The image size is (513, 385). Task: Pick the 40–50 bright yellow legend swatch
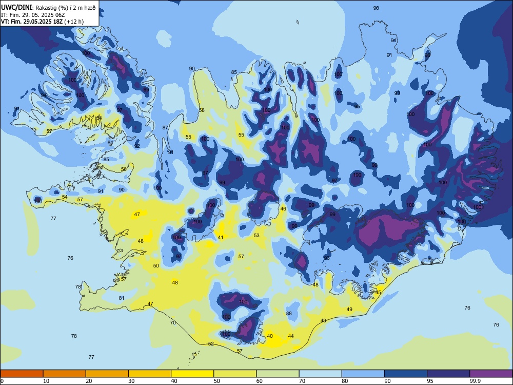[x=192, y=374]
